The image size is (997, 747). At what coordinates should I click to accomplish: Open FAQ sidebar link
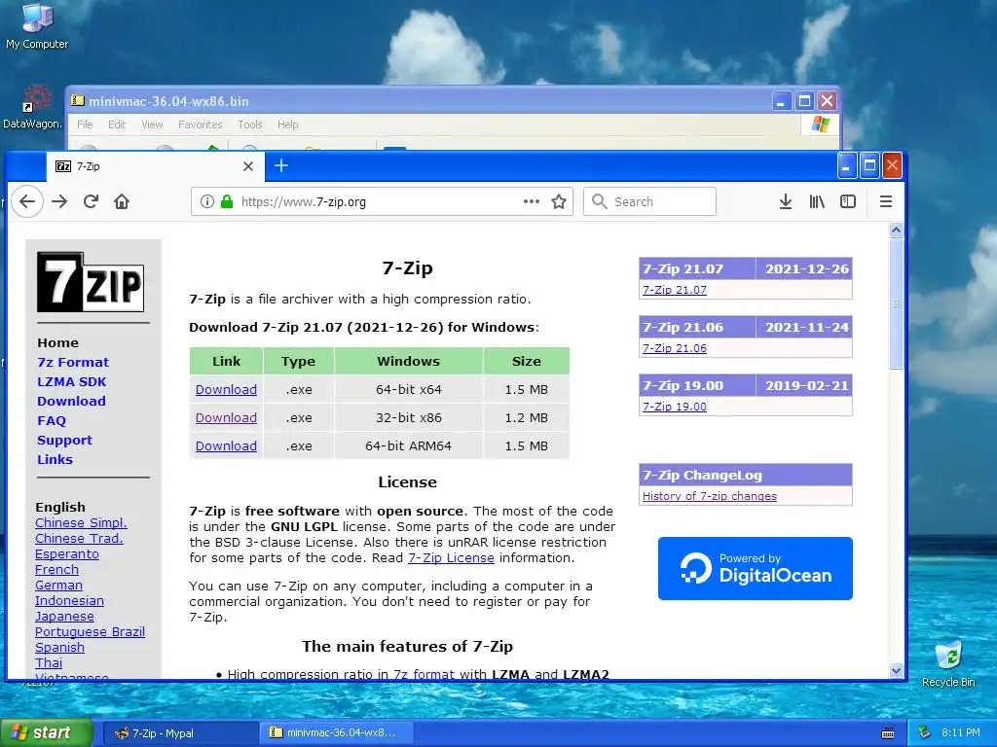(x=52, y=420)
